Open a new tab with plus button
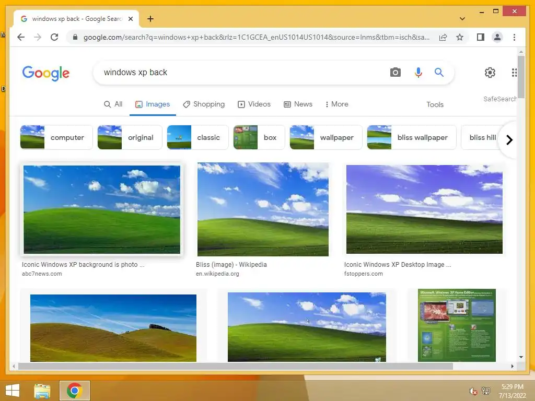The width and height of the screenshot is (535, 401). [150, 19]
